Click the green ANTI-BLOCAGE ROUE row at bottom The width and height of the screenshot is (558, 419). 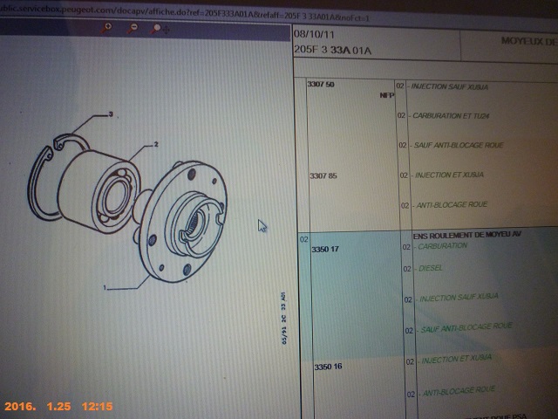pyautogui.click(x=459, y=391)
